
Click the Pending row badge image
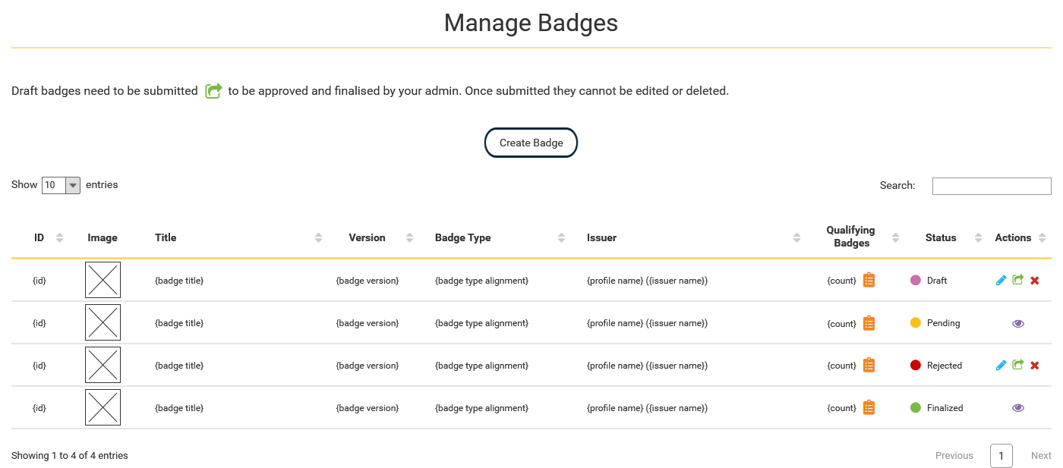click(103, 322)
